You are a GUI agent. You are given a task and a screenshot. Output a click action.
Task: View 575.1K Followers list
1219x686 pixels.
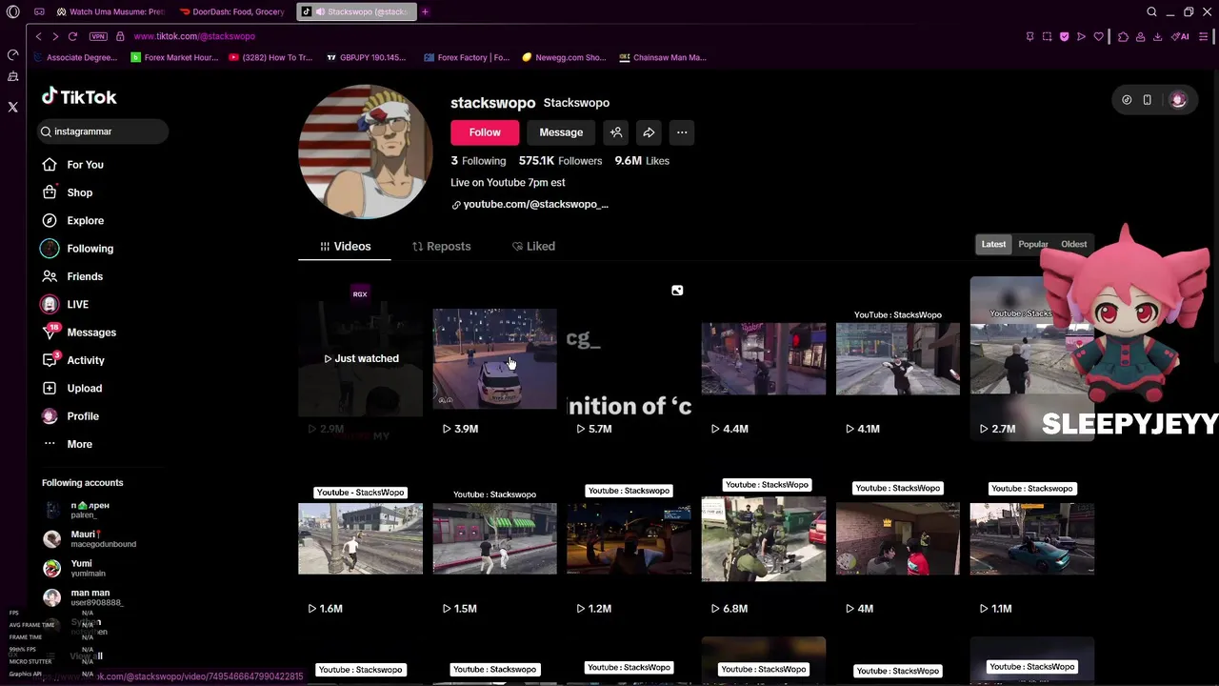pos(560,161)
